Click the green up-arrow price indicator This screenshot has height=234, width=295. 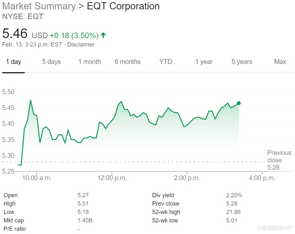pyautogui.click(x=103, y=35)
